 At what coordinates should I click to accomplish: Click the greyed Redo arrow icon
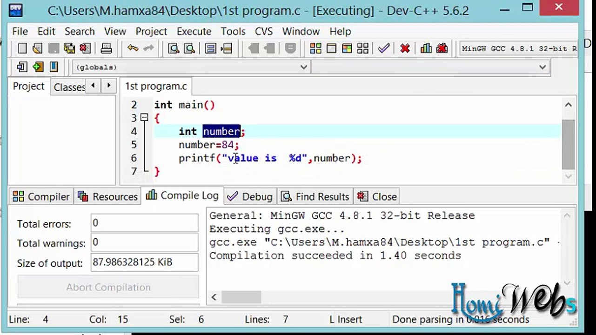[149, 48]
